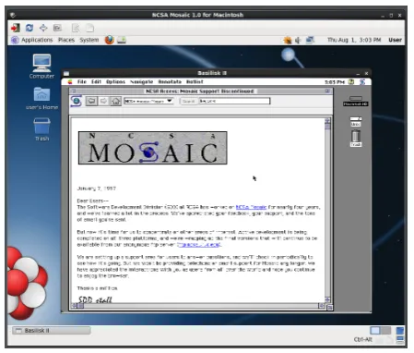Click the help icon in Mac menu bar

point(351,82)
